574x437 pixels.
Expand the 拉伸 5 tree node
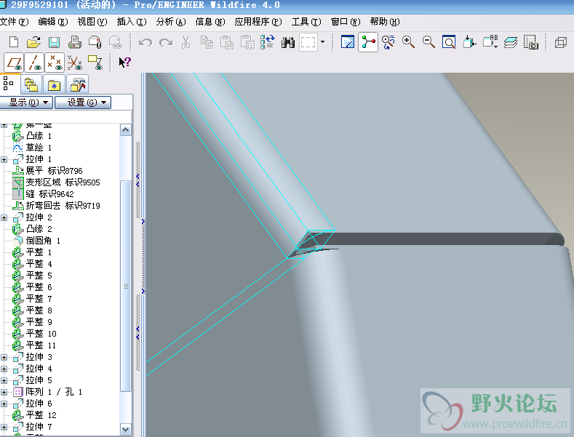(x=4, y=380)
